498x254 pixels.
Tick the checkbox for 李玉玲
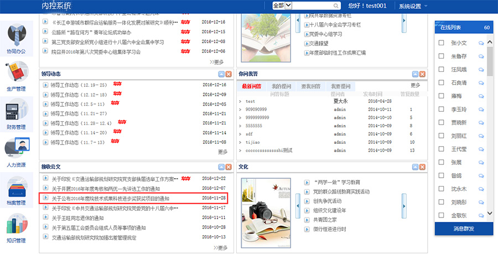point(441,109)
